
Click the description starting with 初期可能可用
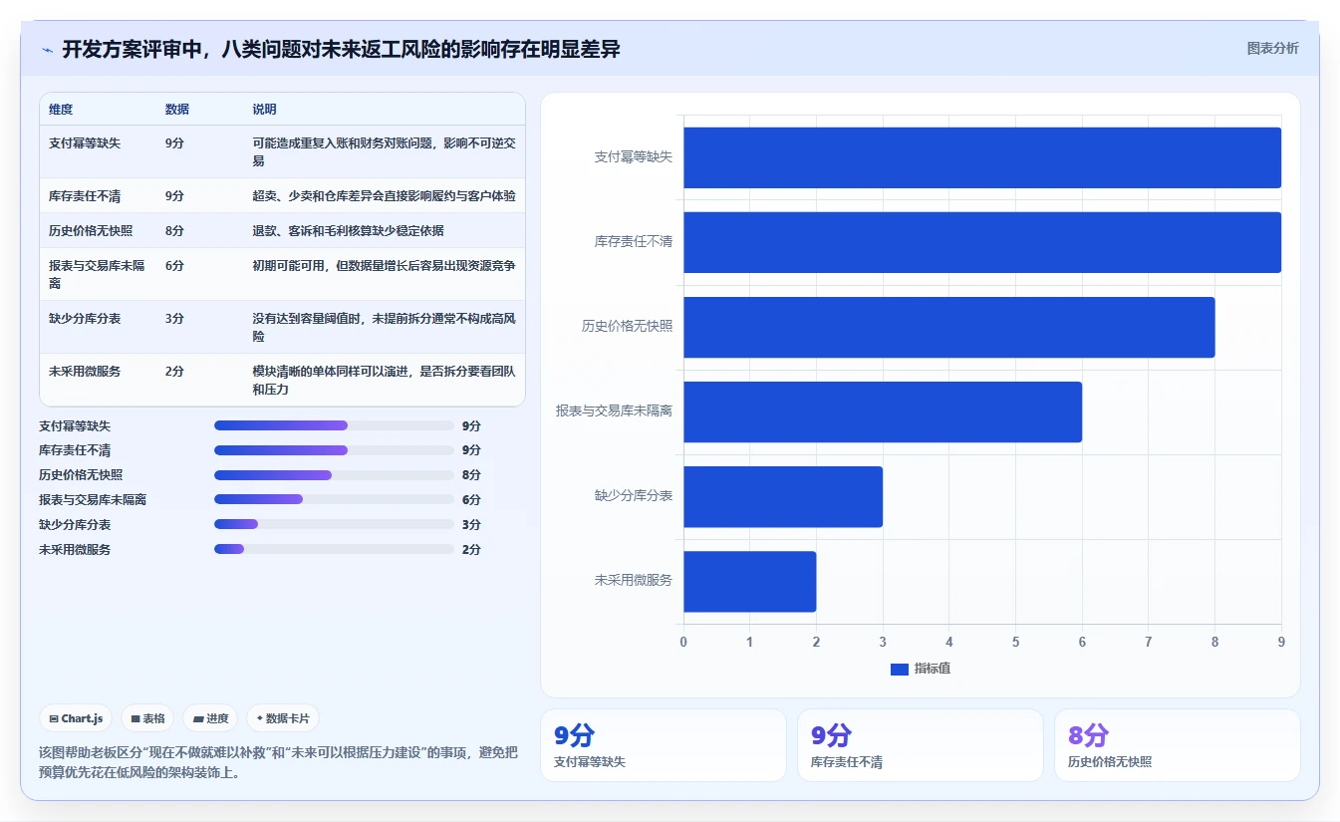click(x=384, y=266)
